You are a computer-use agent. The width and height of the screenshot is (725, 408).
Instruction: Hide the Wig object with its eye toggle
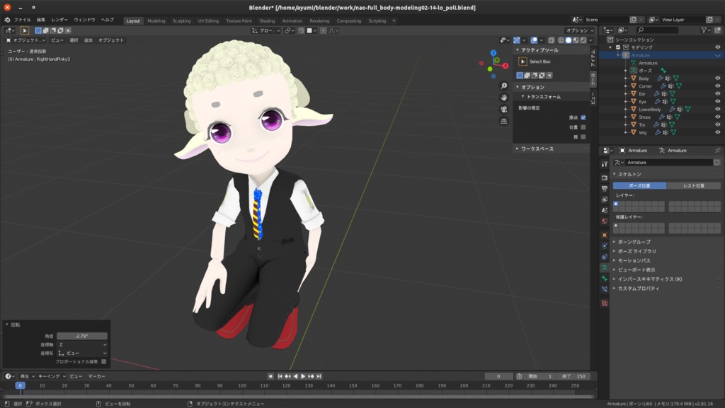[717, 132]
